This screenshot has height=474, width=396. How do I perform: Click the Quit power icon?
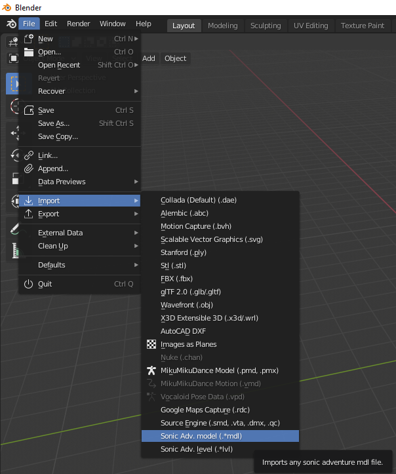(28, 284)
